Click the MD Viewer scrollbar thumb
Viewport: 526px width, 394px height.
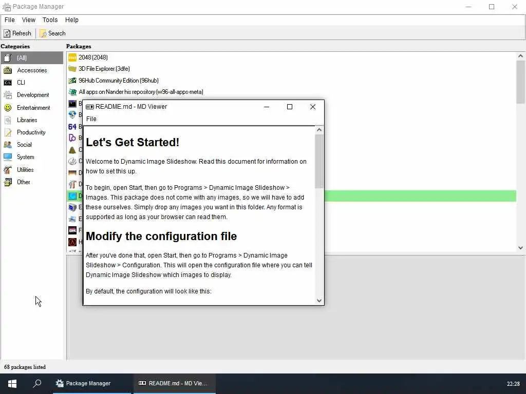[x=320, y=162]
